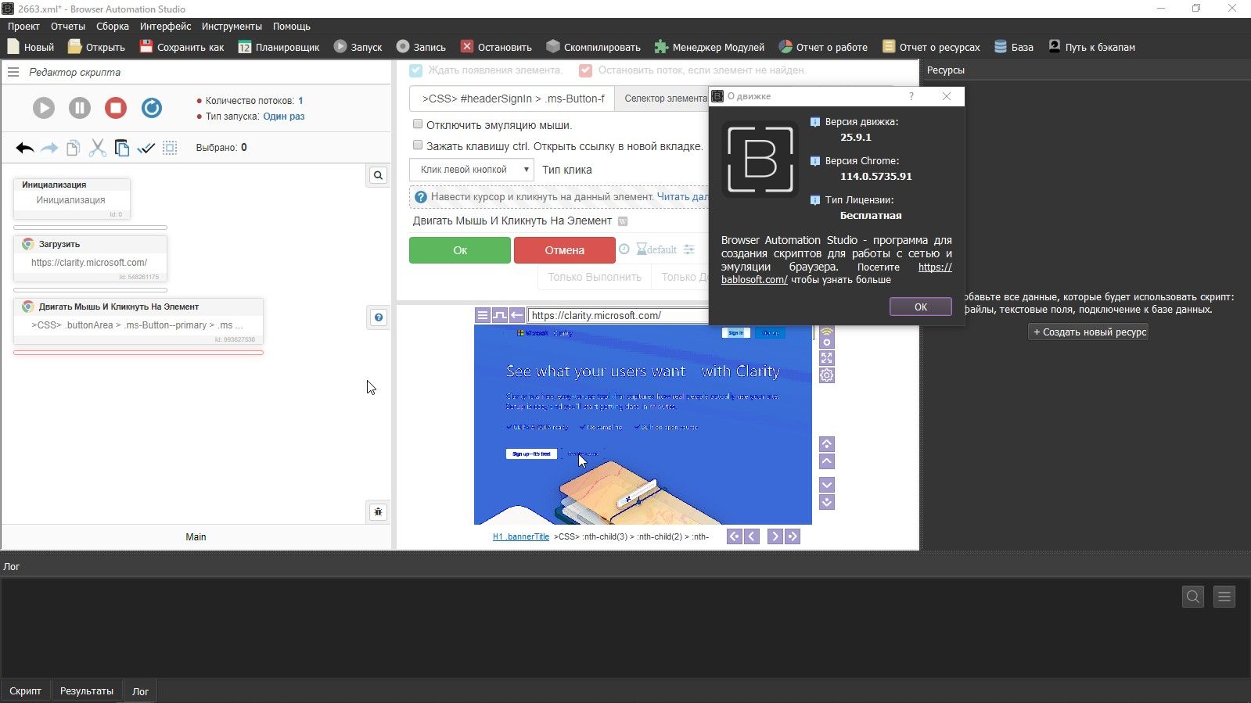Click the script play button
1251x703 pixels.
click(44, 108)
